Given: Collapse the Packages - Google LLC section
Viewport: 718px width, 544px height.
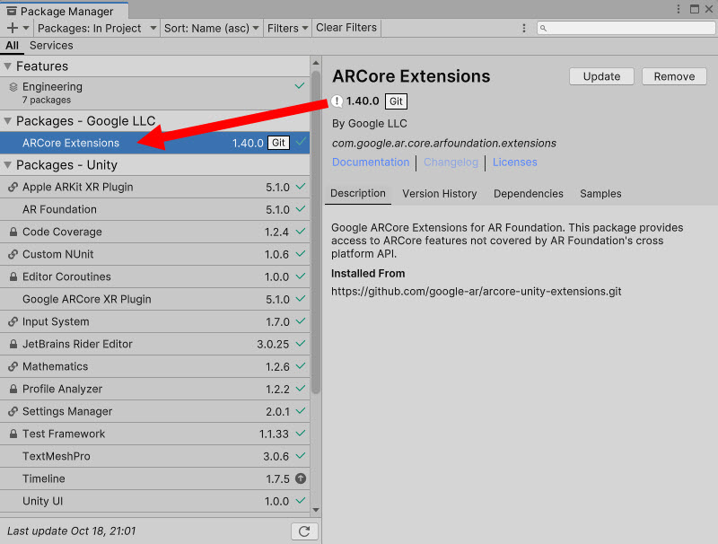Looking at the screenshot, I should pos(8,121).
